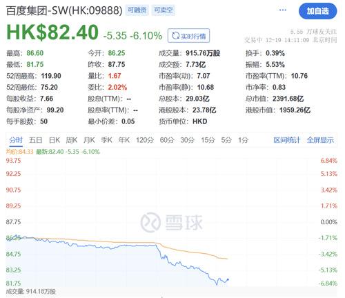Click the 加自选 button
The image size is (345, 298).
click(317, 11)
